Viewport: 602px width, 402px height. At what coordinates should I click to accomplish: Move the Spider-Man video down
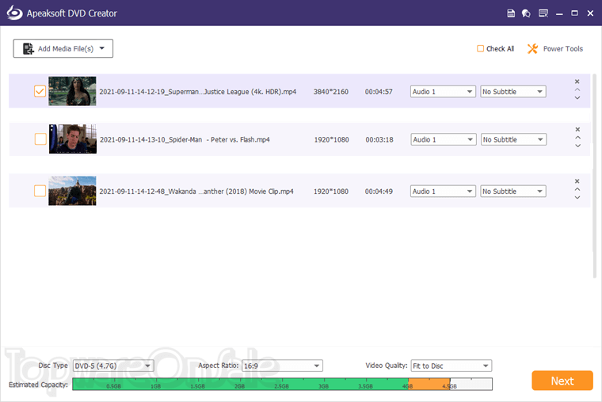pos(577,146)
